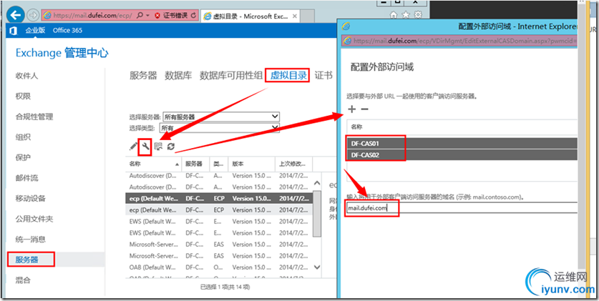Open the IE home icon
Screen dimensions: 599x301
pyautogui.click(x=393, y=15)
